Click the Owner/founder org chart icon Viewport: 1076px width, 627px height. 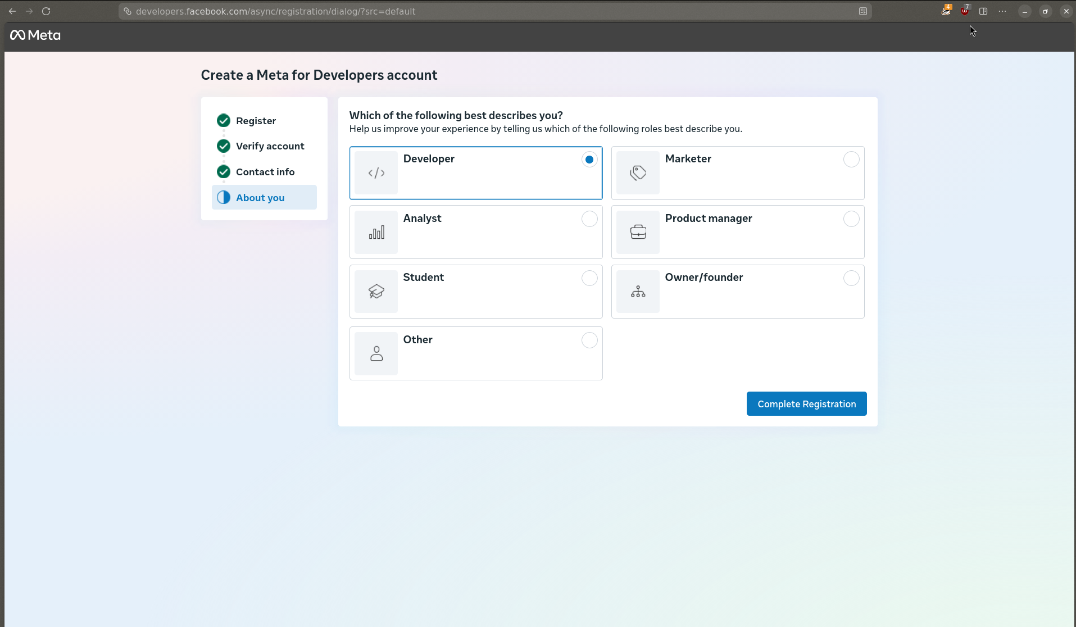coord(638,292)
